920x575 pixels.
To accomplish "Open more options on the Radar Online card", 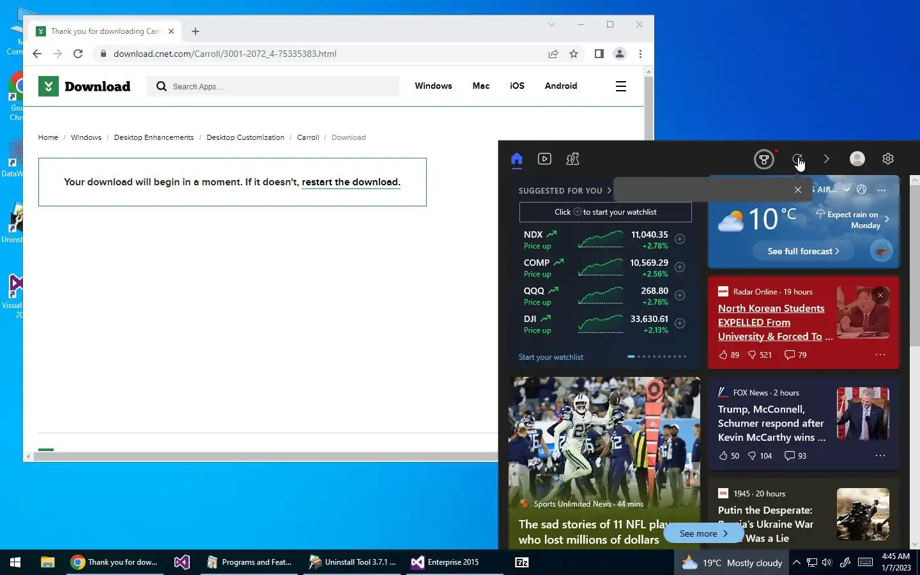I will click(x=880, y=355).
